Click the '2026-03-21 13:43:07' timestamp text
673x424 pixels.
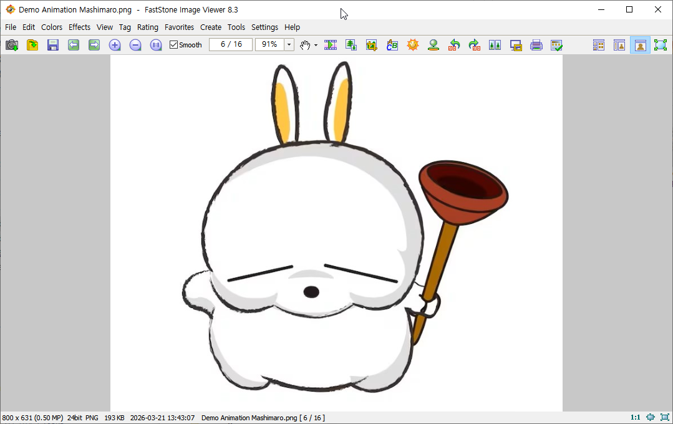162,418
